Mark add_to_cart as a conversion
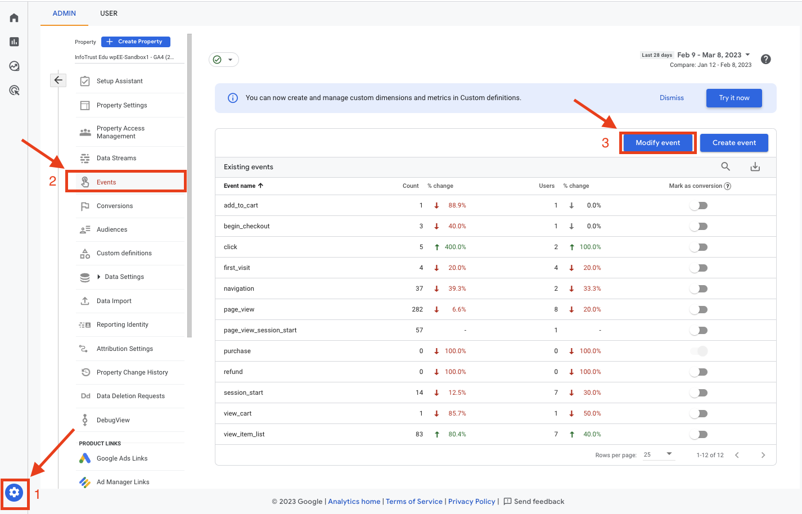 (x=699, y=205)
